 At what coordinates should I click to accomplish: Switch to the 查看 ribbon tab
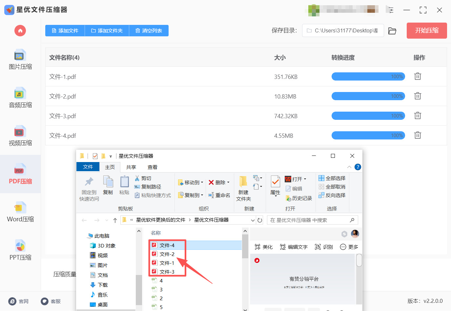point(153,167)
